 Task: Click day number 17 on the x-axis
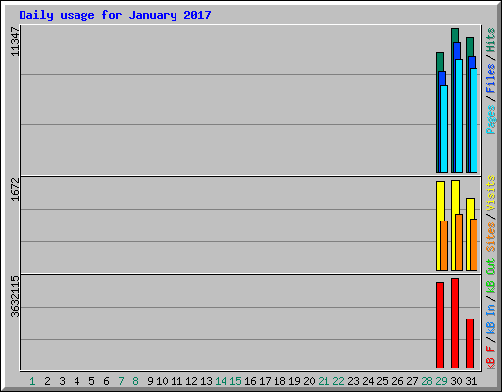click(265, 381)
